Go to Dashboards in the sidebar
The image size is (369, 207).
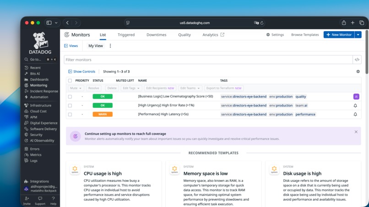pos(36,80)
